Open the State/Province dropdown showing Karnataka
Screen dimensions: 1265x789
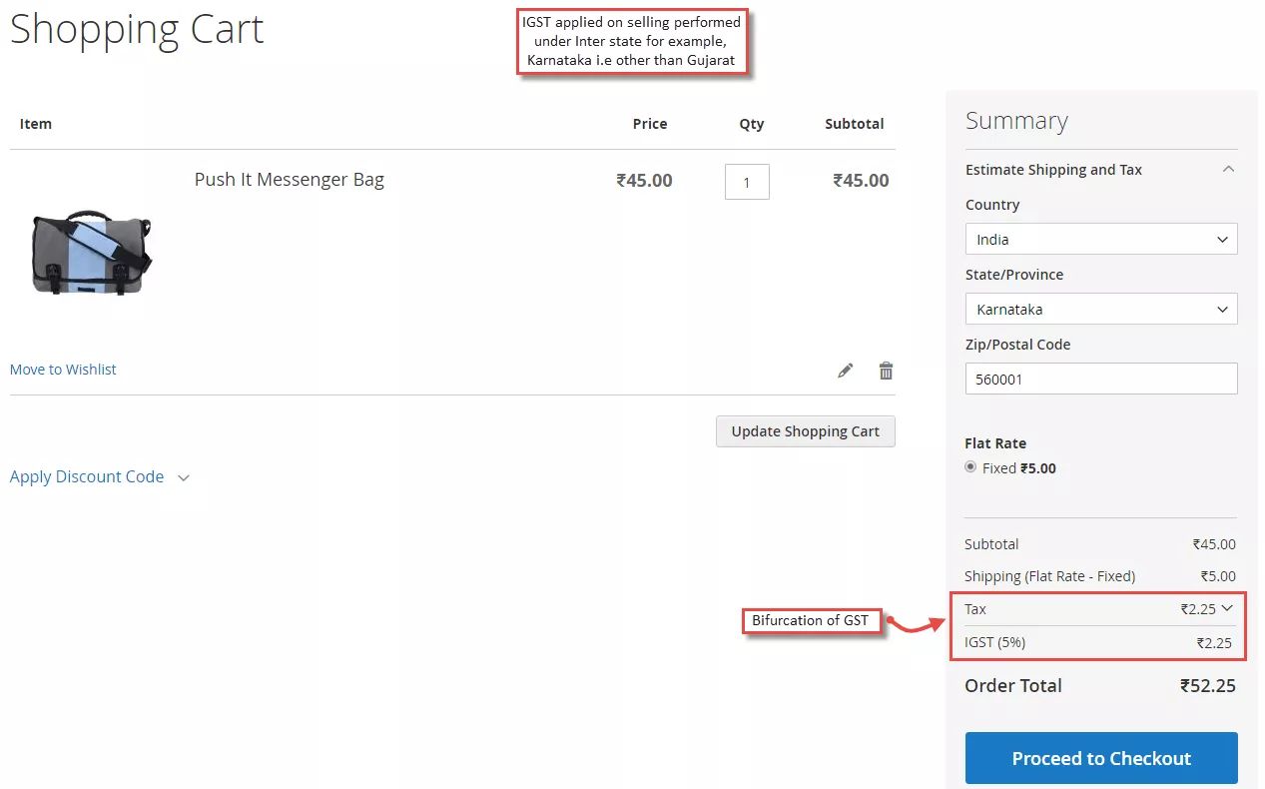(1100, 310)
